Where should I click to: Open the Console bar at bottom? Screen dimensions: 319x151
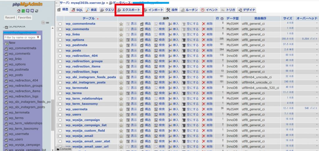click(x=64, y=149)
